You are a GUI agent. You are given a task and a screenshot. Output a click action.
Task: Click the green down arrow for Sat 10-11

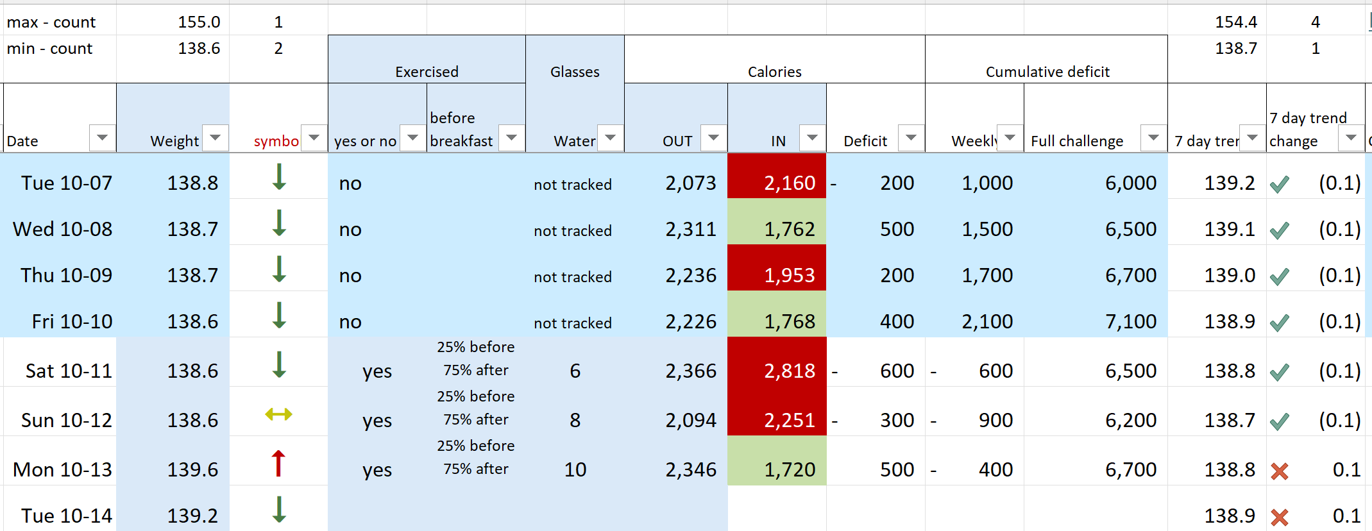[x=279, y=365]
